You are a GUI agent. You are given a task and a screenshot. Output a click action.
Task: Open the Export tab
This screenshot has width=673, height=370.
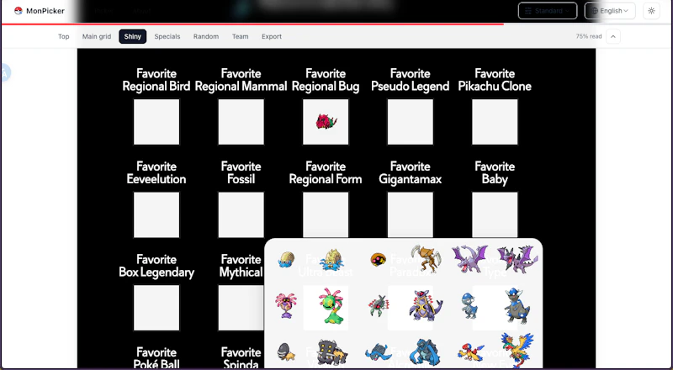coord(272,36)
